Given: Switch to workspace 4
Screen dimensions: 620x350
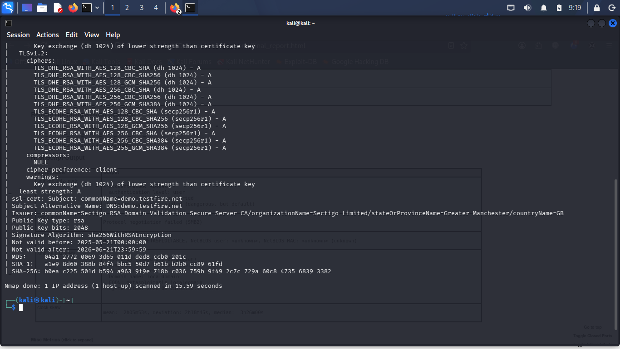Looking at the screenshot, I should pos(156,8).
